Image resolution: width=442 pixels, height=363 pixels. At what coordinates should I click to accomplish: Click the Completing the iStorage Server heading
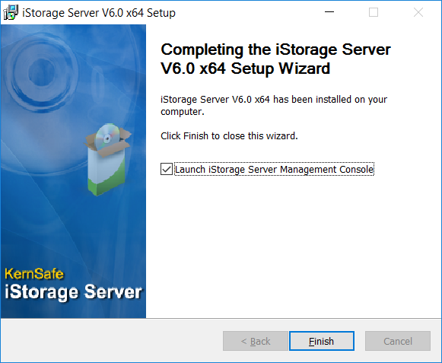pos(275,59)
